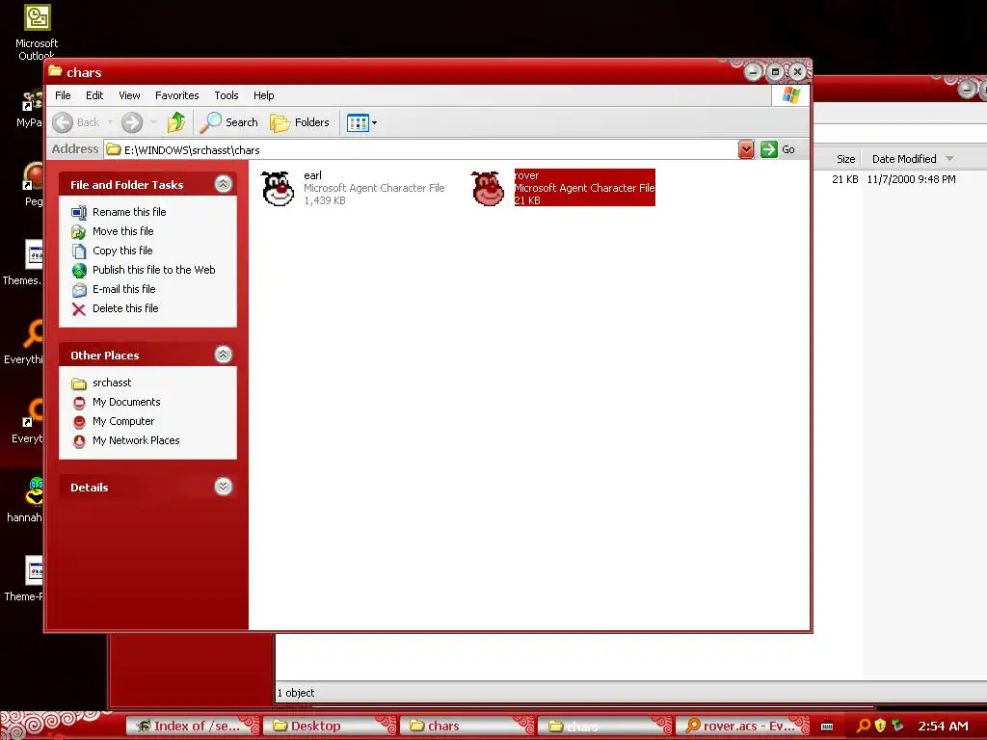Click Copy this file

coord(122,251)
